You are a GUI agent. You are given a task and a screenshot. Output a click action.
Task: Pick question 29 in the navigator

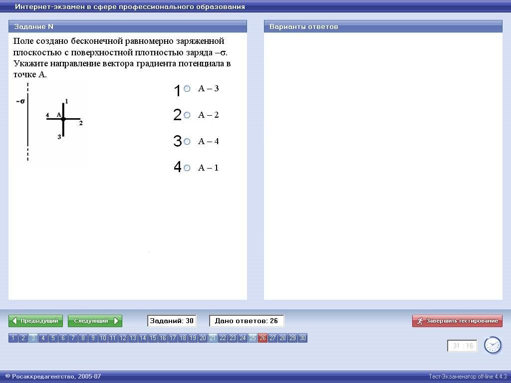(292, 338)
